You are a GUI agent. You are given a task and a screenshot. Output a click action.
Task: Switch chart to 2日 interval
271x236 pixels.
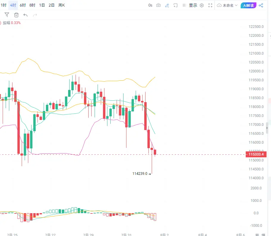51,5
